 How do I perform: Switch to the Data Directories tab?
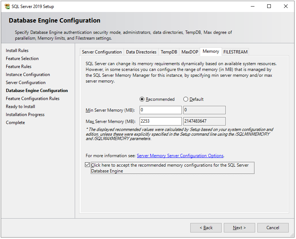[x=141, y=52]
